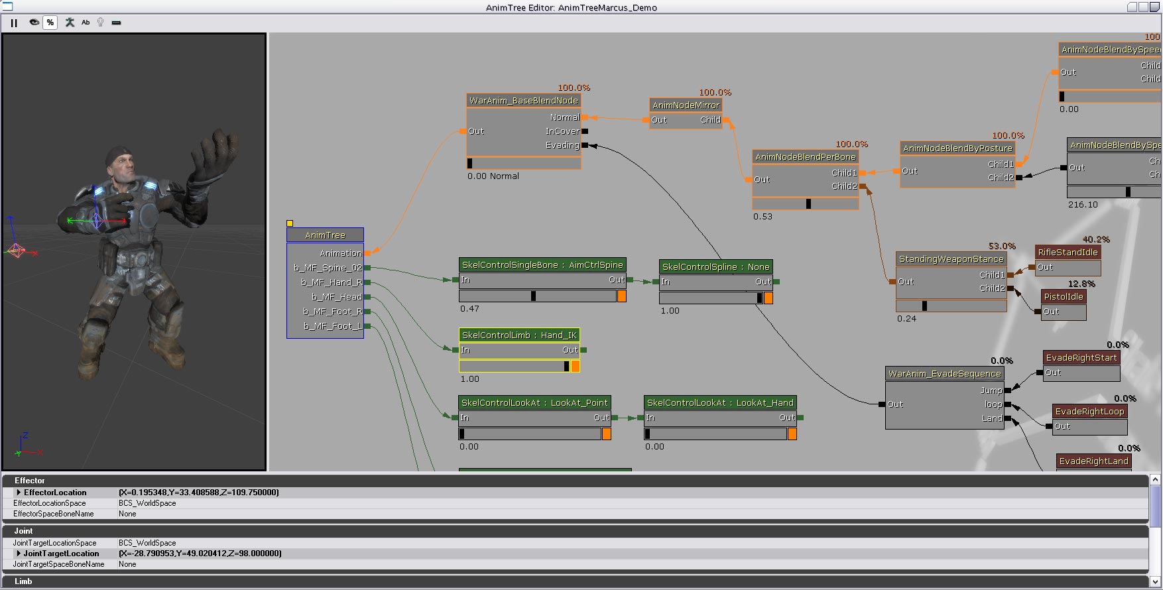
Task: Click the grey mannequin toolbar icon
Action: 100,23
